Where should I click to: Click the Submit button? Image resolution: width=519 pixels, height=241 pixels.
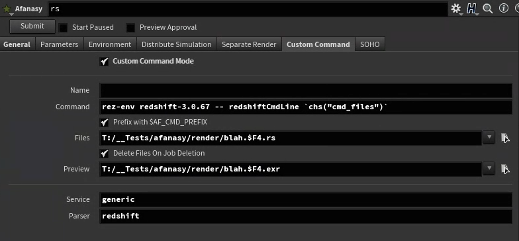32,26
